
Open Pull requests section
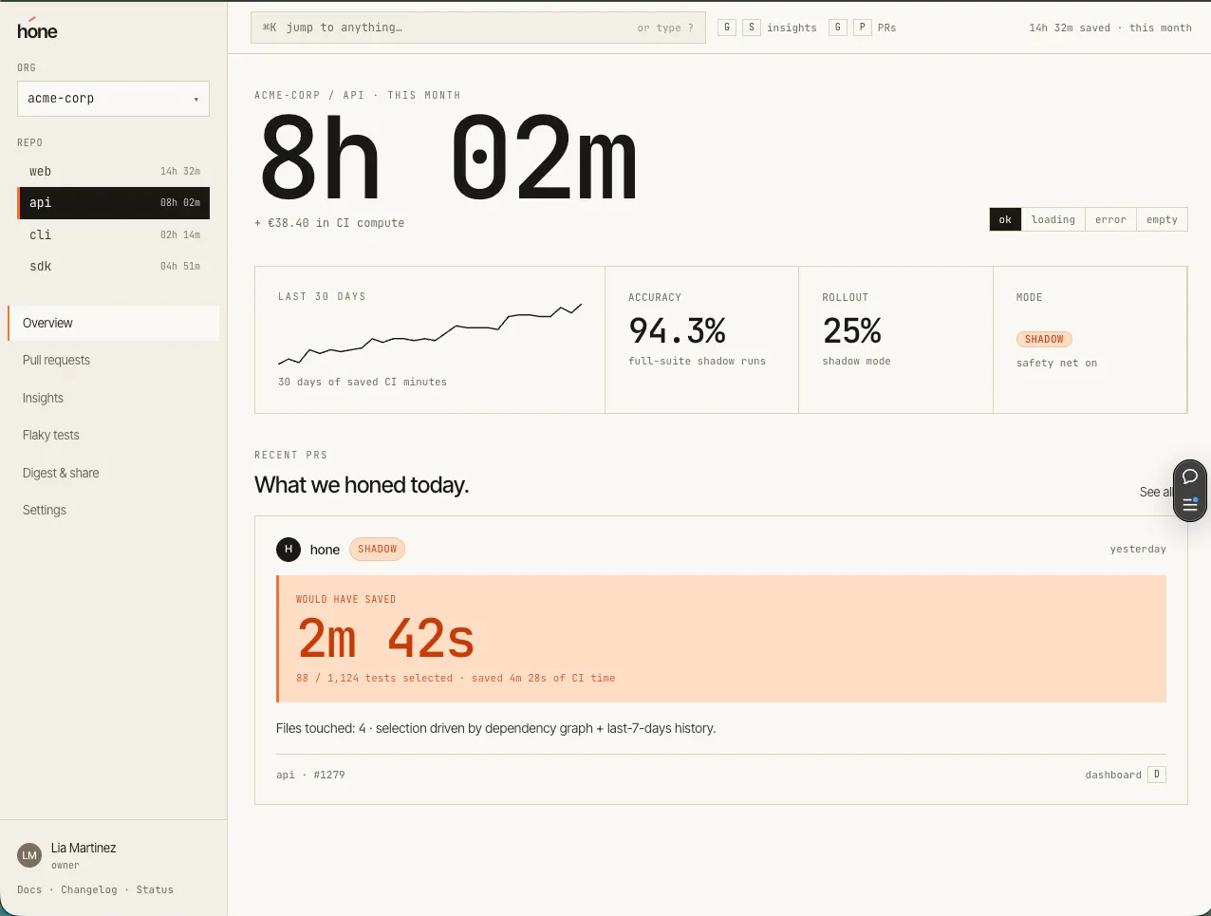point(114,361)
